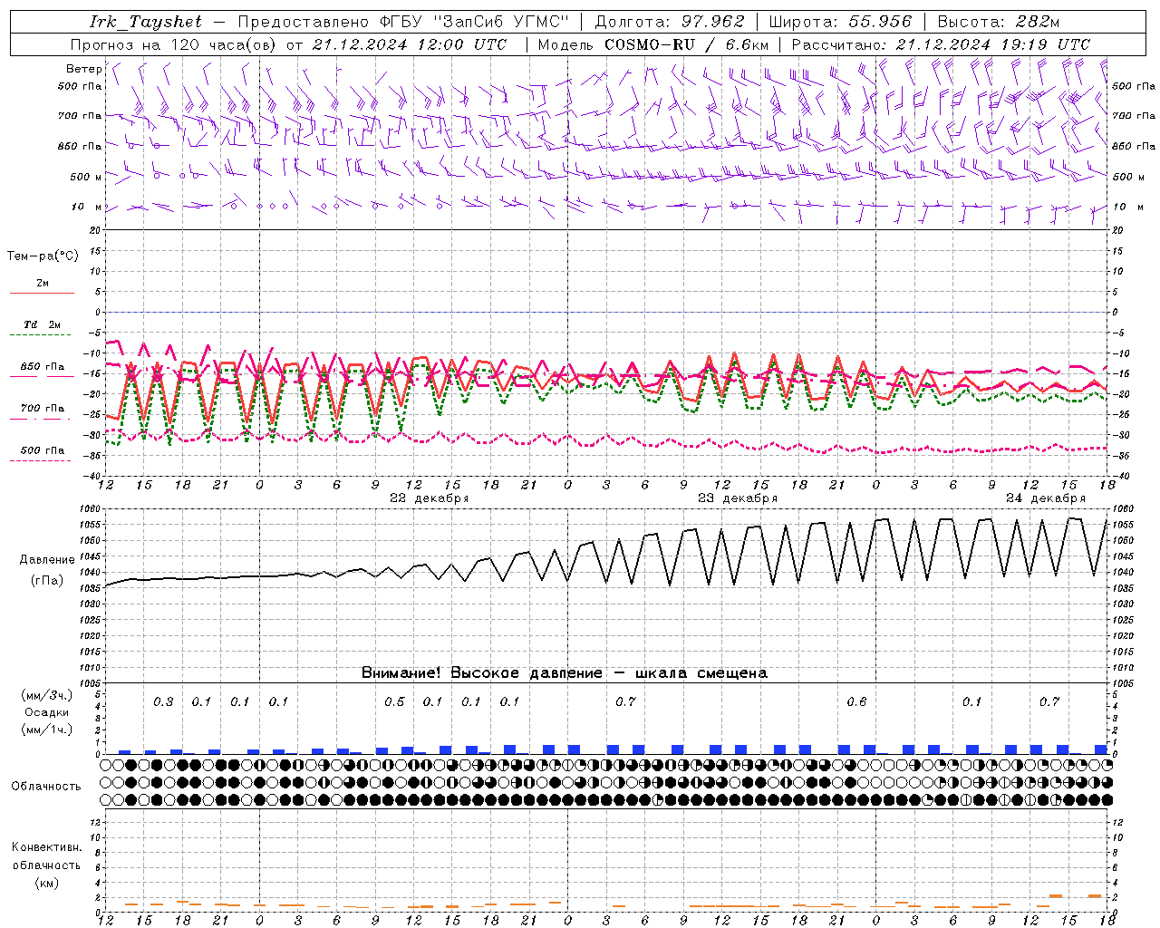The image size is (1160, 928).
Task: Click the Осадки precipitation label
Action: point(46,712)
